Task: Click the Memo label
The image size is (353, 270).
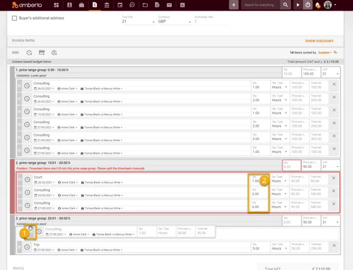Action: 18,268
